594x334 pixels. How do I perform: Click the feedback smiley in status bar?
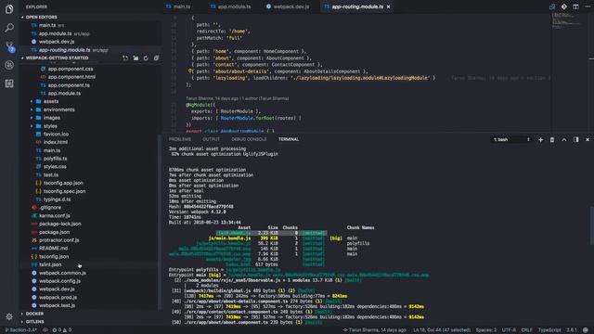[586, 330]
